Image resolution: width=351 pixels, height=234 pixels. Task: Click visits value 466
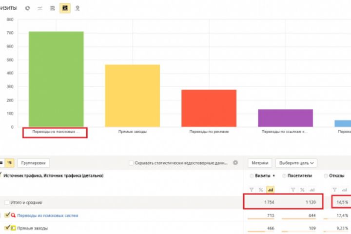(x=271, y=228)
